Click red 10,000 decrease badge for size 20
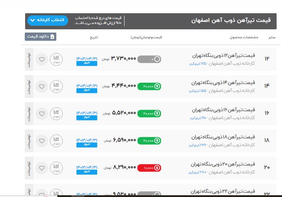 (x=149, y=168)
